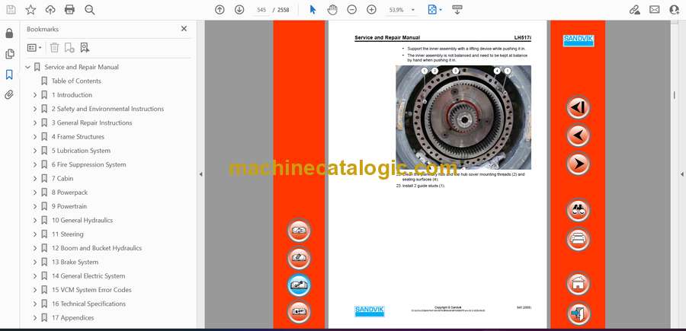Open 14 General Electric System bookmark
Image resolution: width=686 pixels, height=331 pixels.
point(88,276)
